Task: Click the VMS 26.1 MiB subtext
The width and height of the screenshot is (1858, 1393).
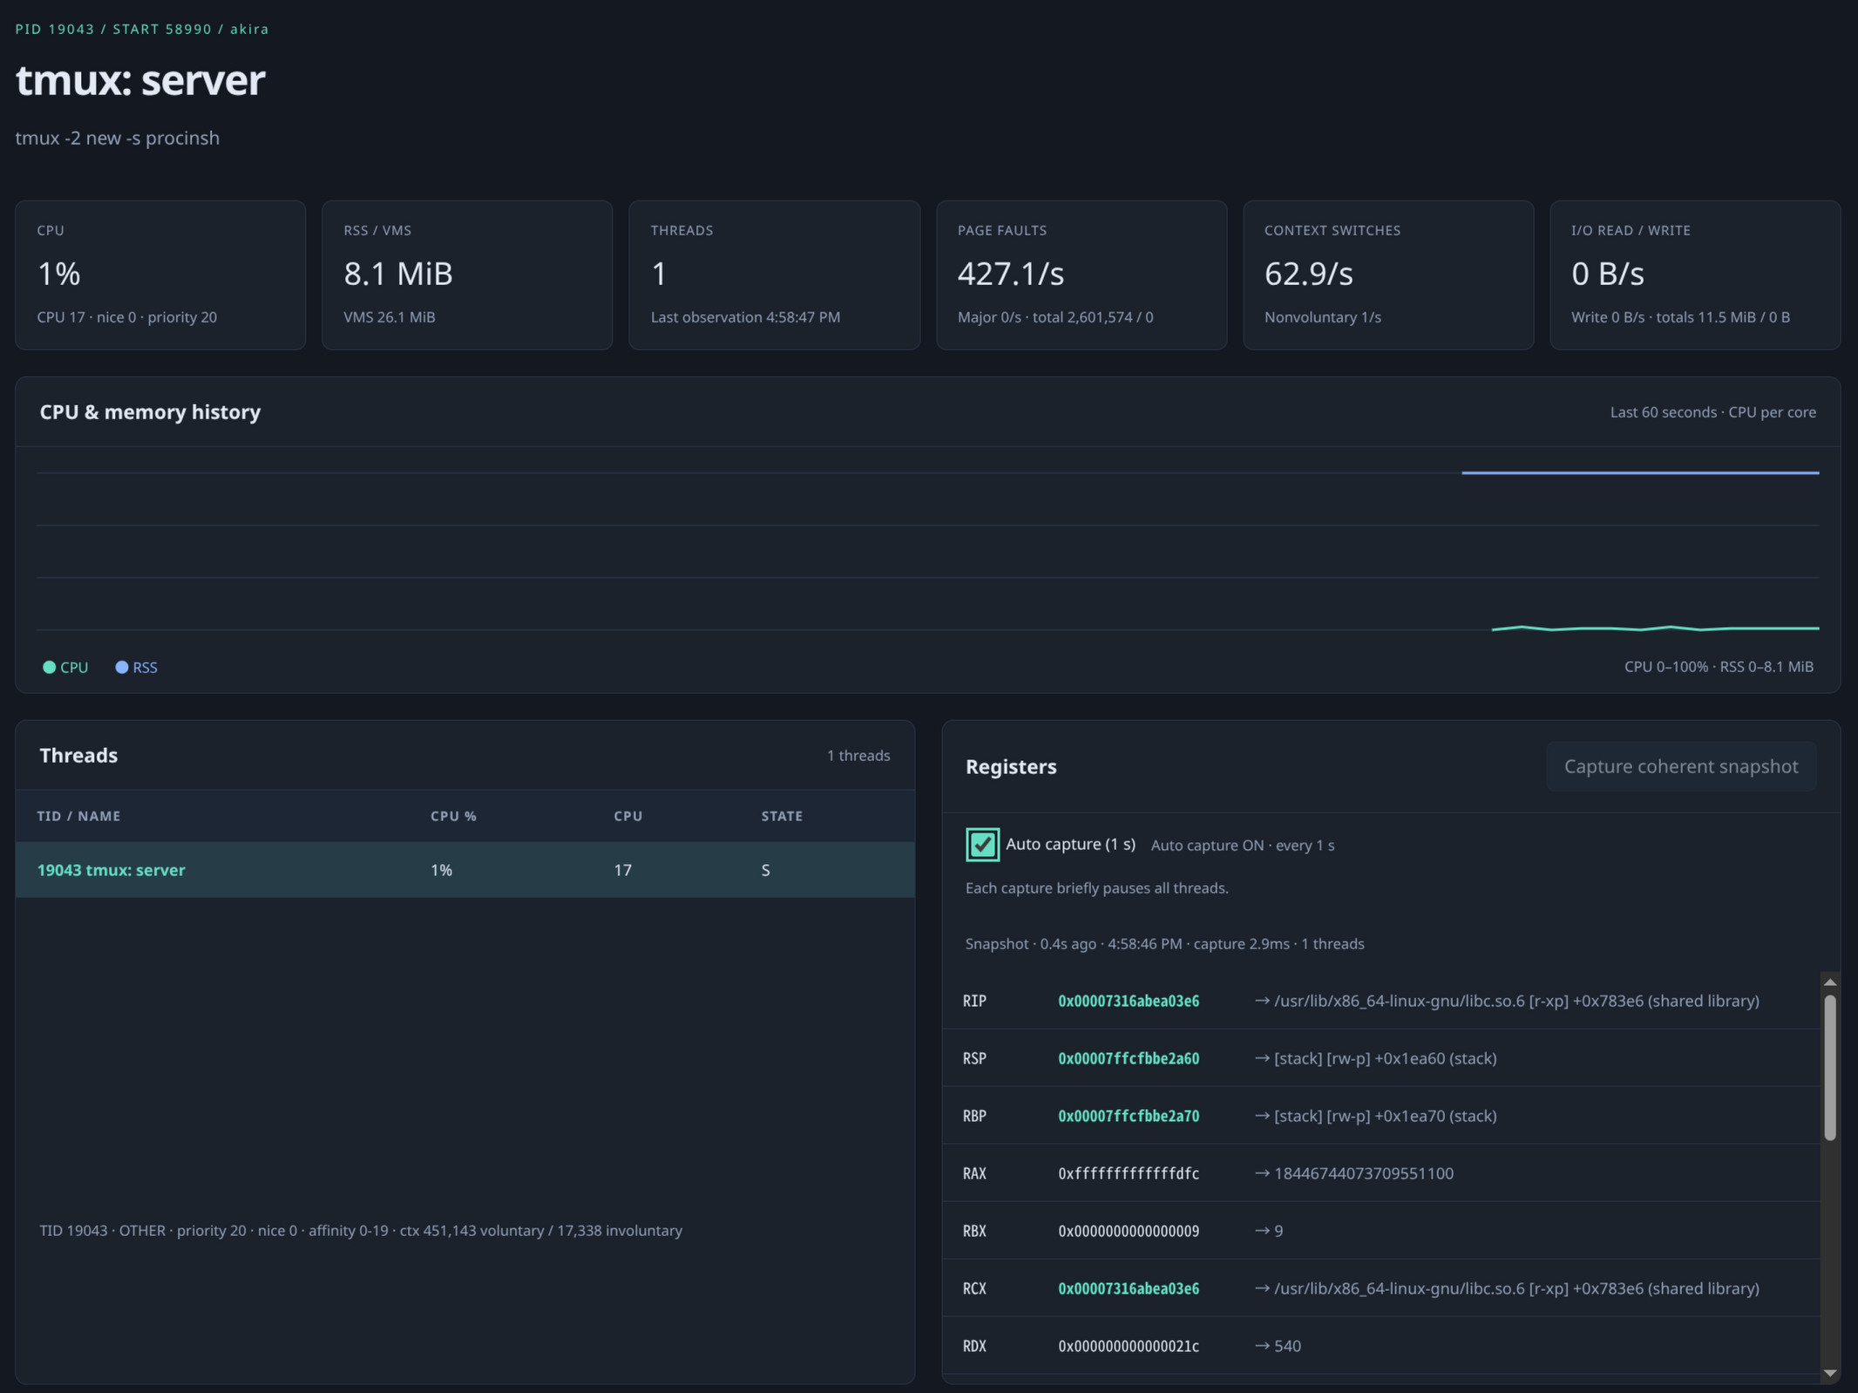Action: (390, 317)
